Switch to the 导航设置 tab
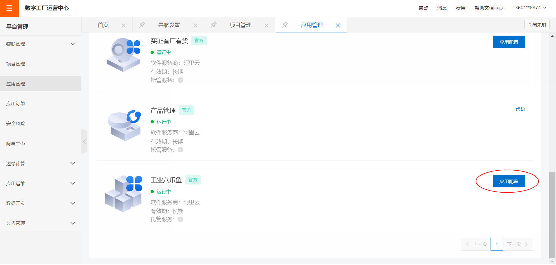This screenshot has height=265, width=556. tap(169, 25)
